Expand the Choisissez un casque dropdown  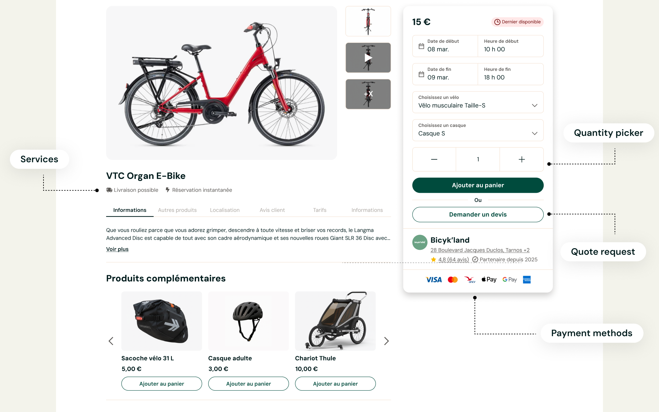click(x=478, y=130)
